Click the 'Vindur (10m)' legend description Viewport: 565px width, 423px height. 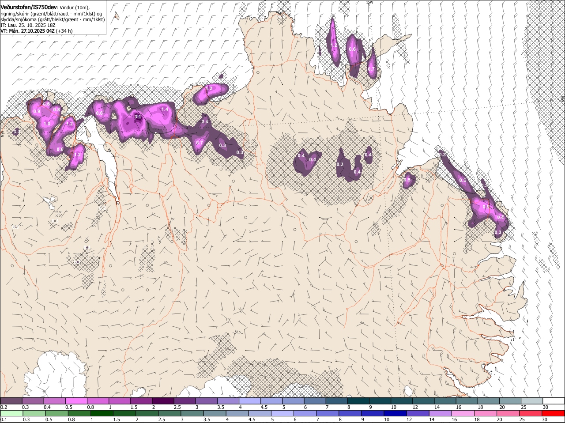(74, 7)
